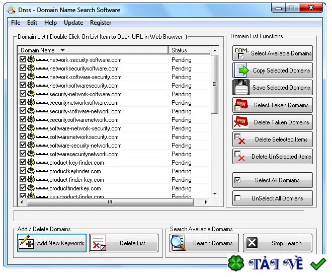The image size is (332, 277).
Task: Open the Update menu
Action: pyautogui.click(x=73, y=23)
